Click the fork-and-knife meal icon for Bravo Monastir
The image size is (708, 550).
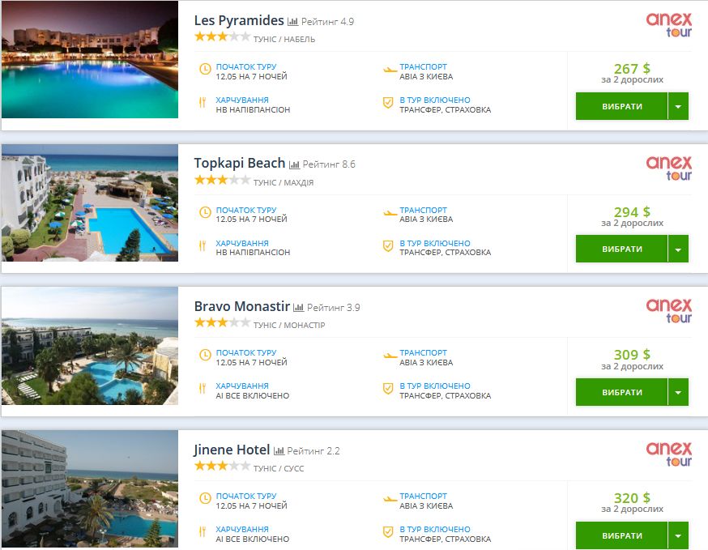[203, 390]
